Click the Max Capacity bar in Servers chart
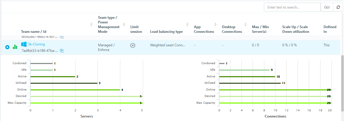 click(86, 103)
